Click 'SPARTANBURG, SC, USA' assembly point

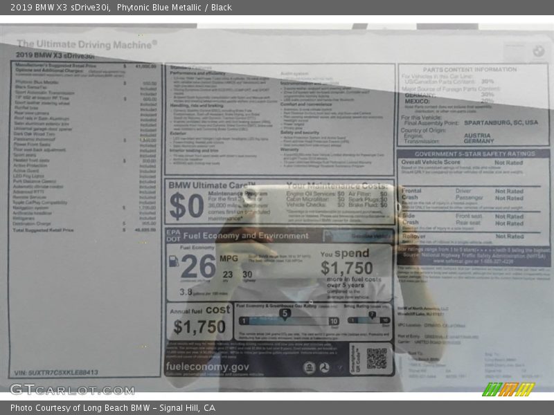coord(501,123)
